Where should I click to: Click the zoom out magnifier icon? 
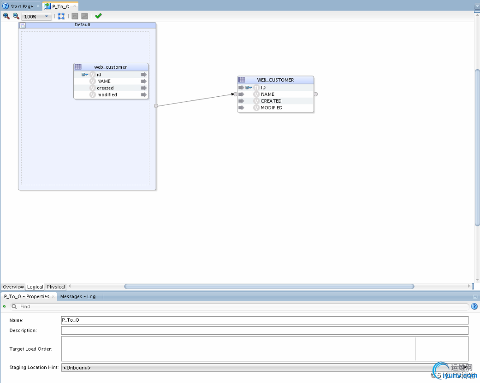16,16
